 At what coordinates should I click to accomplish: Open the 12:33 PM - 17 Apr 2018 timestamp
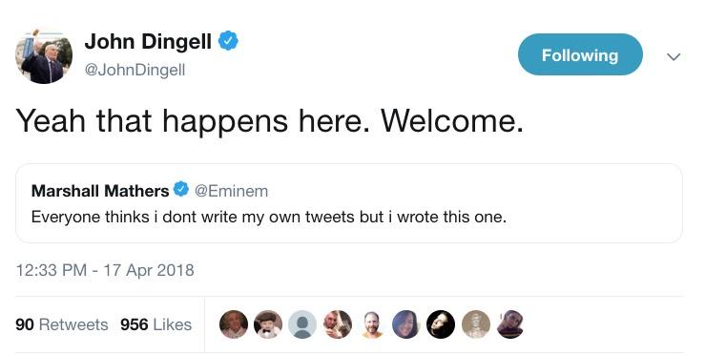pyautogui.click(x=105, y=270)
